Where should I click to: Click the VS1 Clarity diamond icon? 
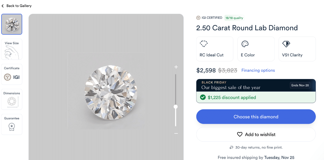(286, 44)
